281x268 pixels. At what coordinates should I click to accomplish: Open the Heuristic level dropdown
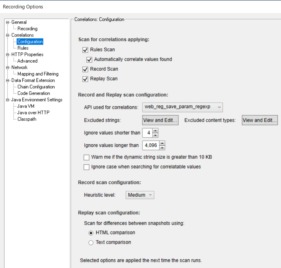click(140, 195)
